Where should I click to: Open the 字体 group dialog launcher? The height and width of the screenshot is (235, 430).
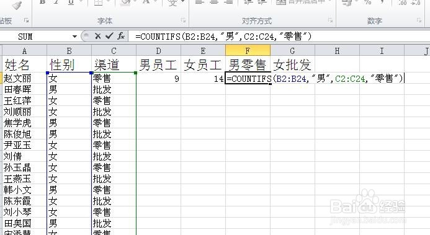click(x=183, y=20)
